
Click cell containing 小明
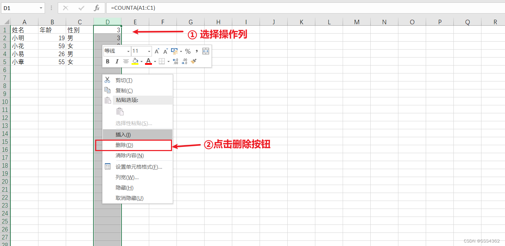[x=25, y=38]
